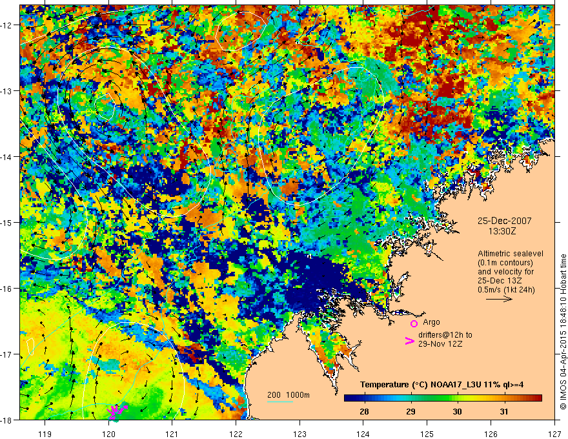This screenshot has height=439, width=568.
Task: Click the 'Argo' legend label
Action: click(x=431, y=322)
